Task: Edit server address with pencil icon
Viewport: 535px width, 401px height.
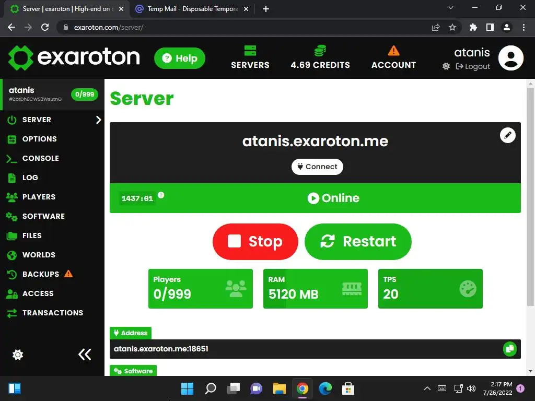Action: click(x=508, y=135)
